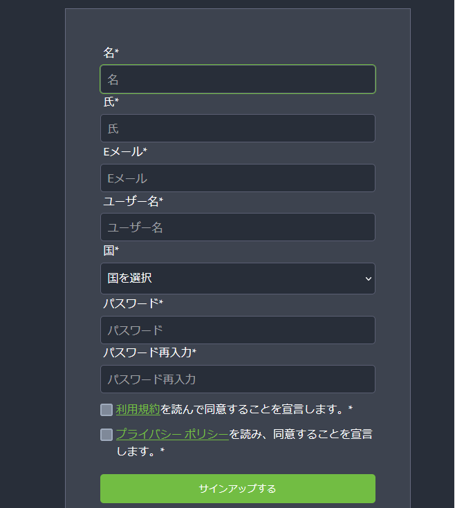This screenshot has height=508, width=455.
Task: Click the chevron arrow on country selector
Action: point(368,279)
